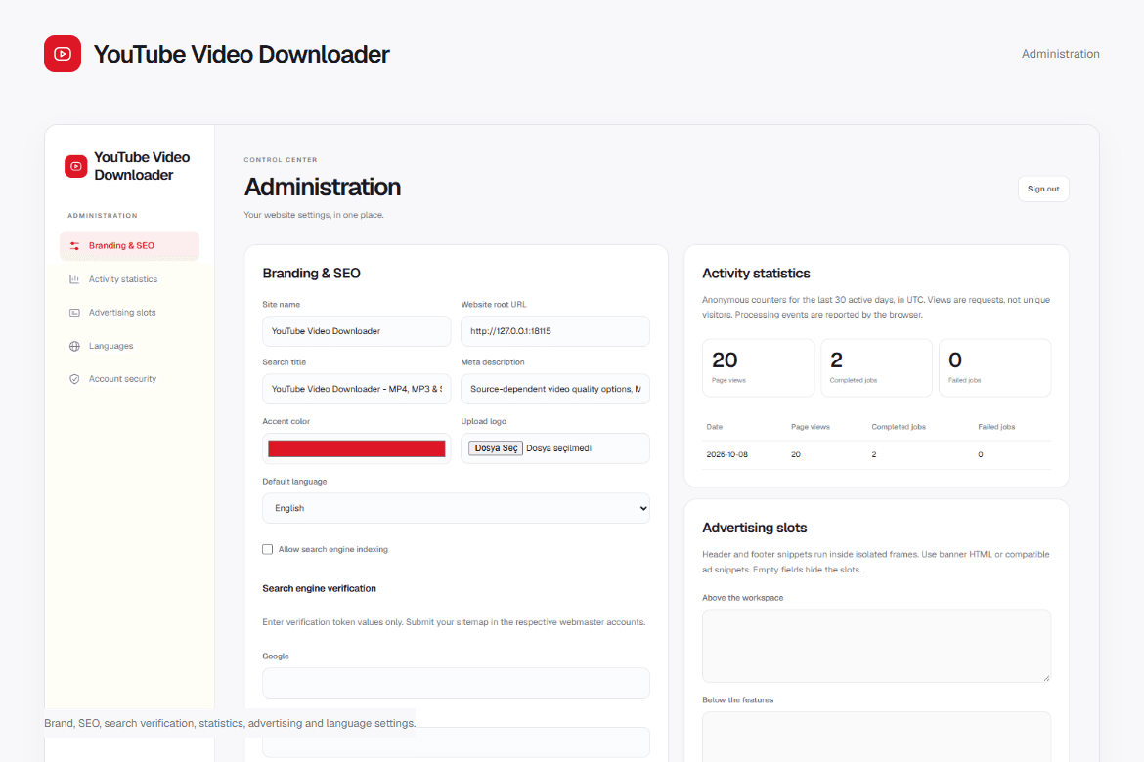Click the Completed jobs column header
Image resolution: width=1144 pixels, height=762 pixels.
click(x=899, y=427)
